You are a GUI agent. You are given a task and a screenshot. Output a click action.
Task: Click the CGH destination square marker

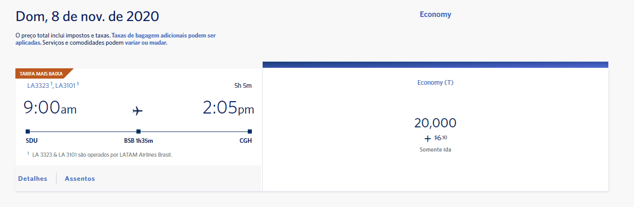[250, 131]
